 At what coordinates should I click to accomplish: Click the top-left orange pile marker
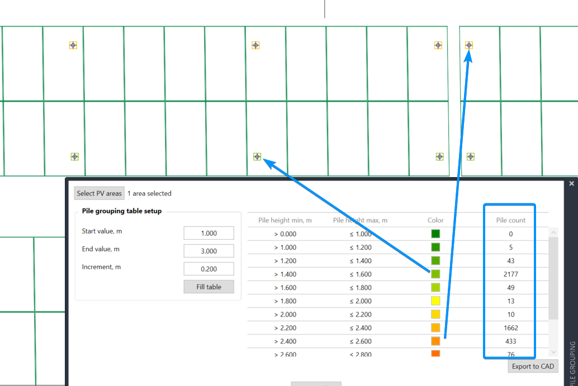click(73, 45)
